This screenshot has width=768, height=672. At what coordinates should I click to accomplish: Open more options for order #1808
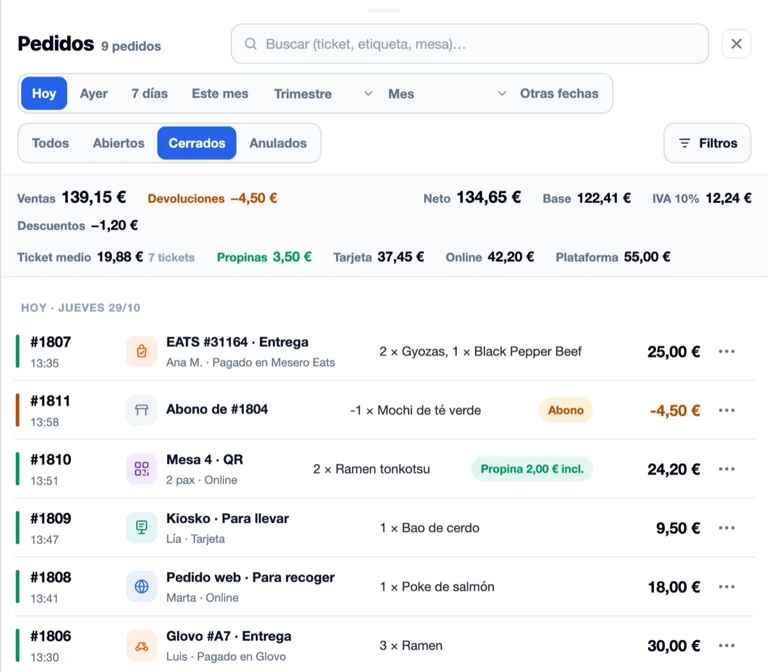tap(726, 587)
